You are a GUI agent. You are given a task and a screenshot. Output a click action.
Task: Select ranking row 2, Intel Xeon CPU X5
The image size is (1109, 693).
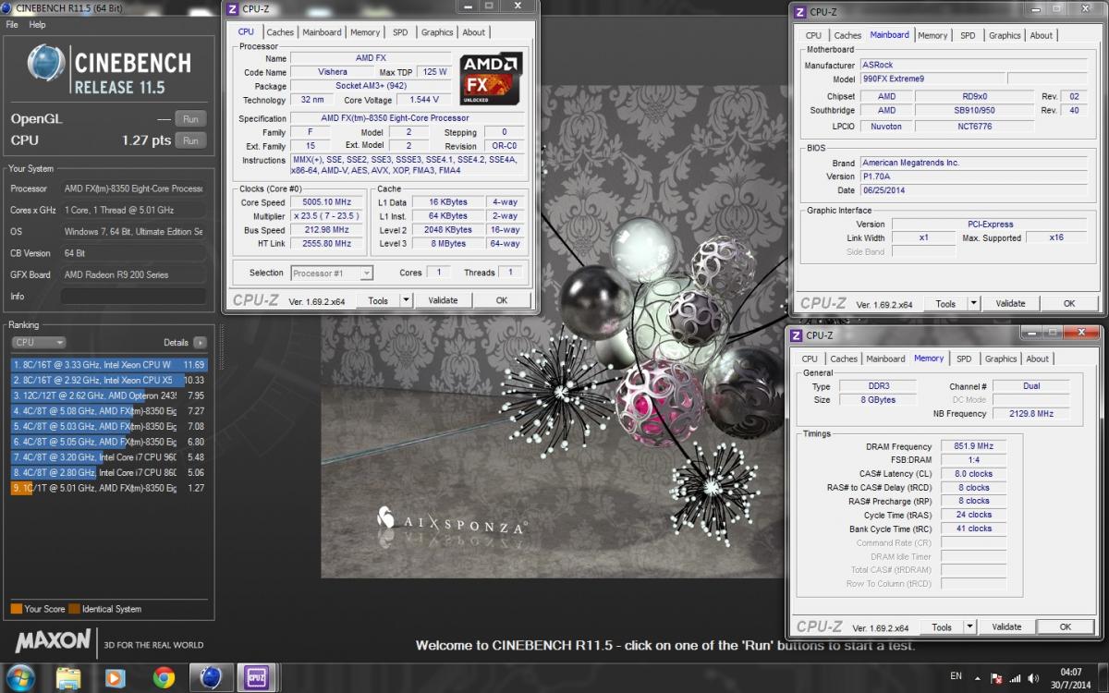click(109, 380)
